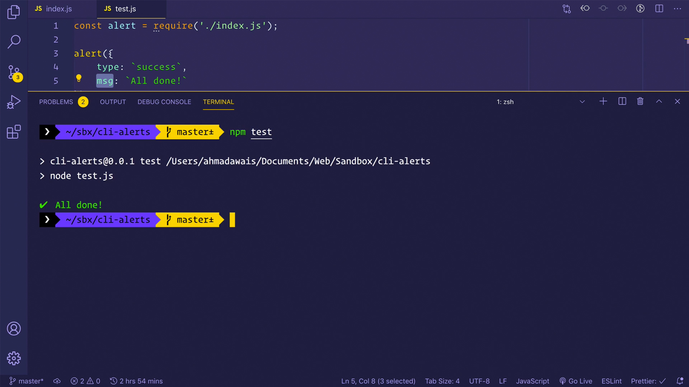Click the '2 hrs 54 mins' time tracker

(136, 381)
